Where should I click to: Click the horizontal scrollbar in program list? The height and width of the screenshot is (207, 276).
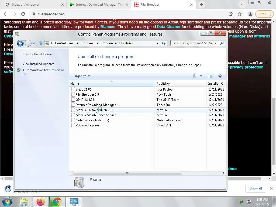[127, 173]
